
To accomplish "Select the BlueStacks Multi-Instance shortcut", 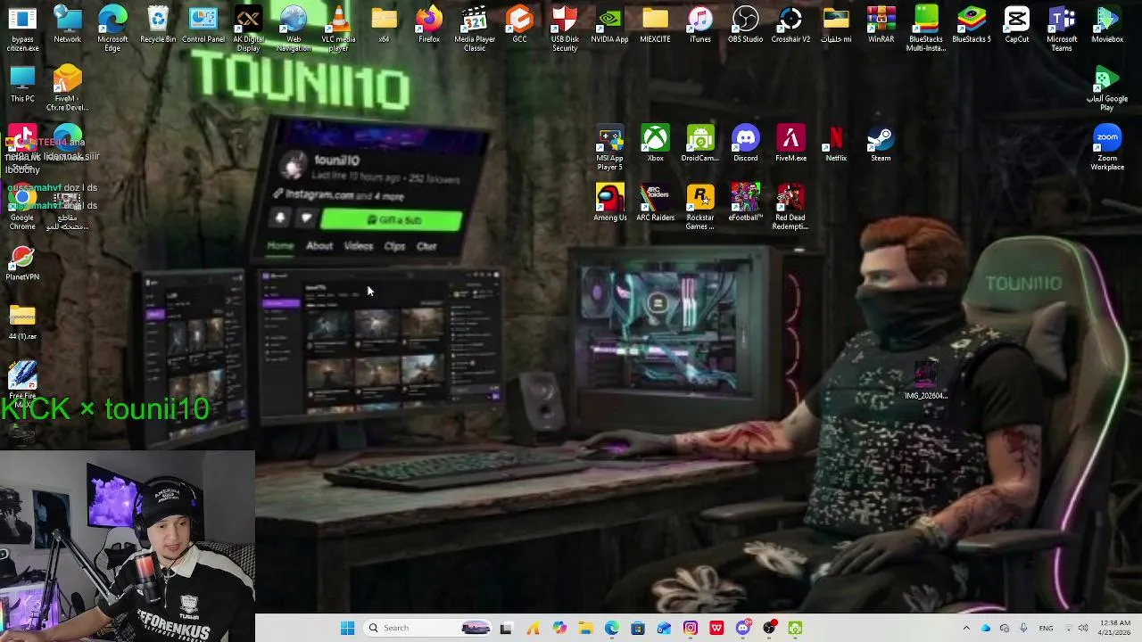I will click(926, 29).
